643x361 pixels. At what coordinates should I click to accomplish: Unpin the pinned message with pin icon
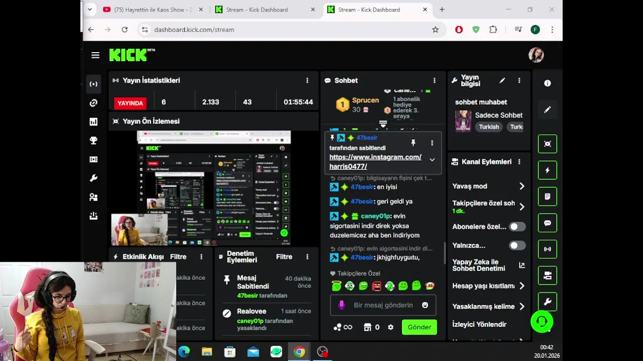coord(413,143)
